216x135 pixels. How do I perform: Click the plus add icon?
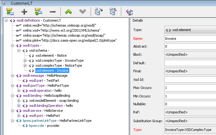24,12
